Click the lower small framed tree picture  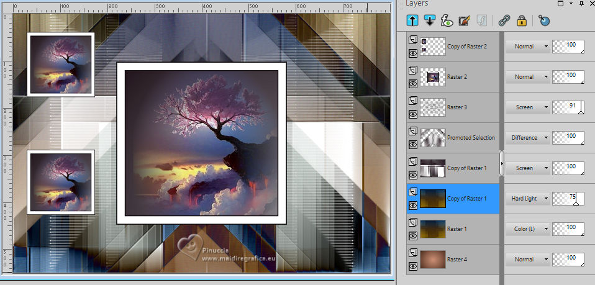tap(61, 182)
